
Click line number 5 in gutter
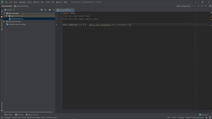coord(57,25)
